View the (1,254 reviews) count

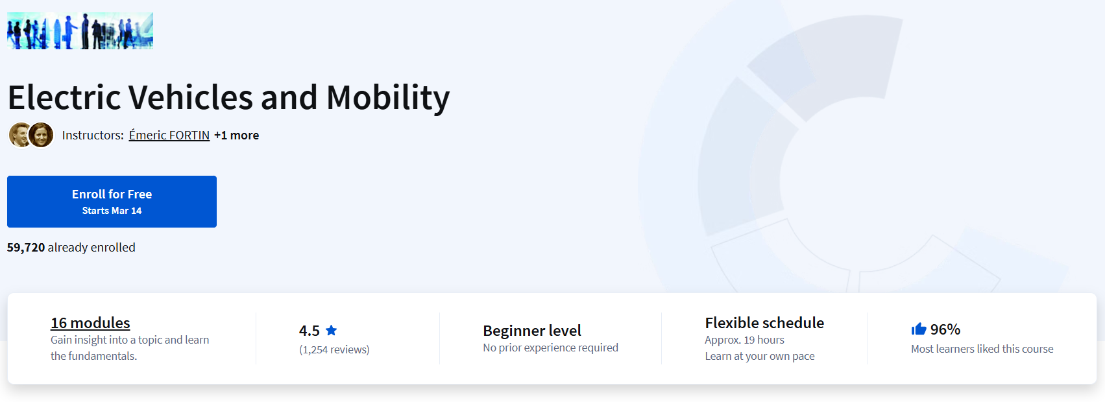click(x=334, y=349)
